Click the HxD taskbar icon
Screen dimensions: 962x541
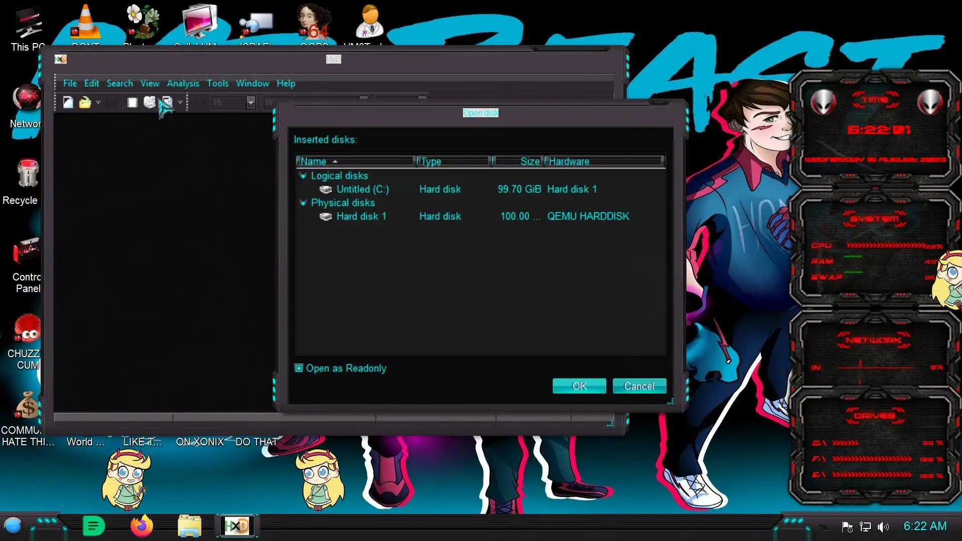(236, 526)
